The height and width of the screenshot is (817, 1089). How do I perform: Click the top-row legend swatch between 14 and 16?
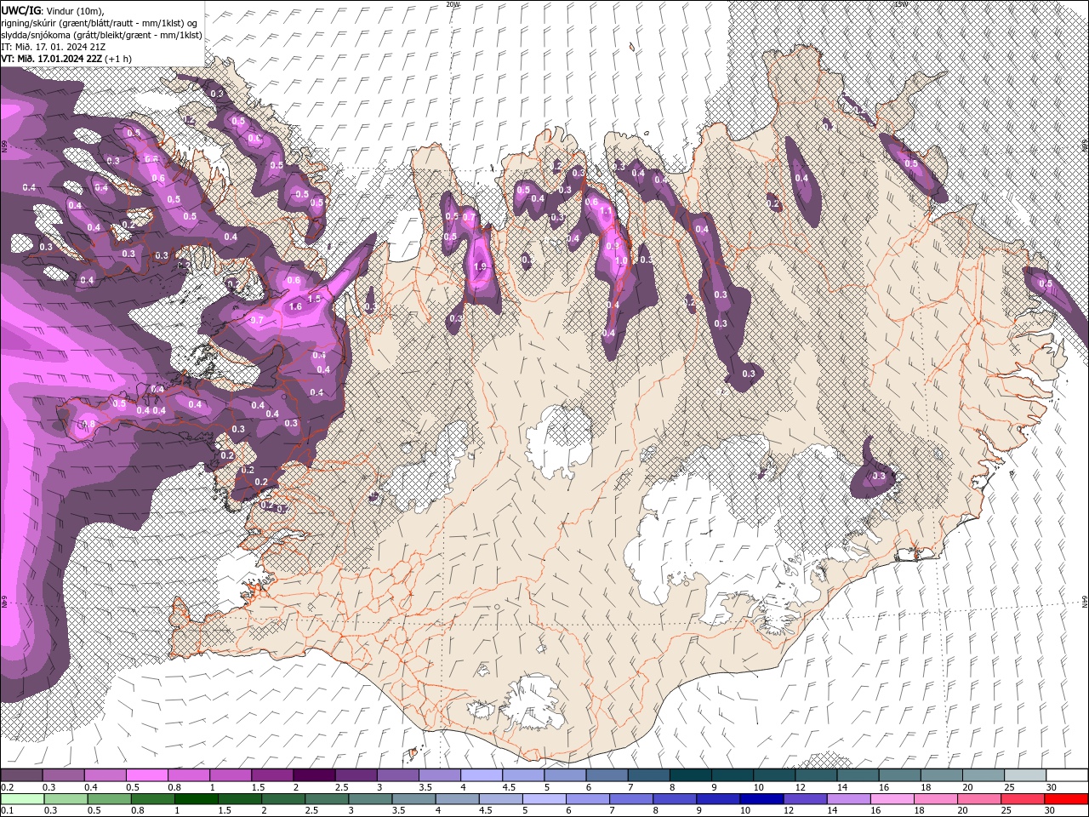click(858, 775)
